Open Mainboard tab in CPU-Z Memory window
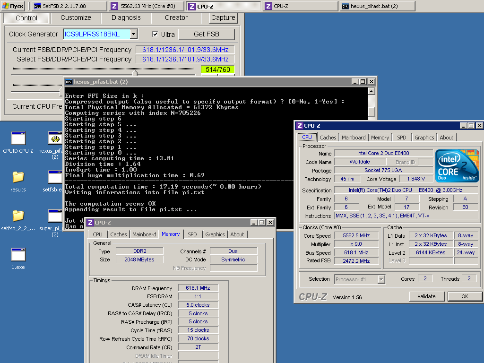 pyautogui.click(x=144, y=234)
